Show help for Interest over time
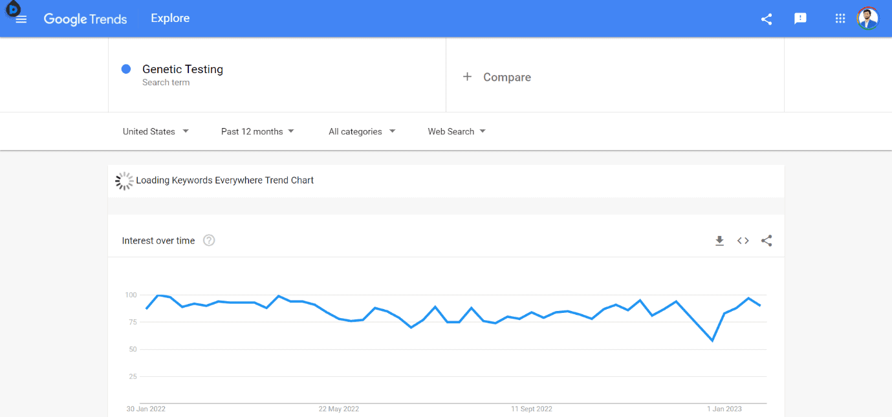The image size is (892, 417). pyautogui.click(x=209, y=241)
